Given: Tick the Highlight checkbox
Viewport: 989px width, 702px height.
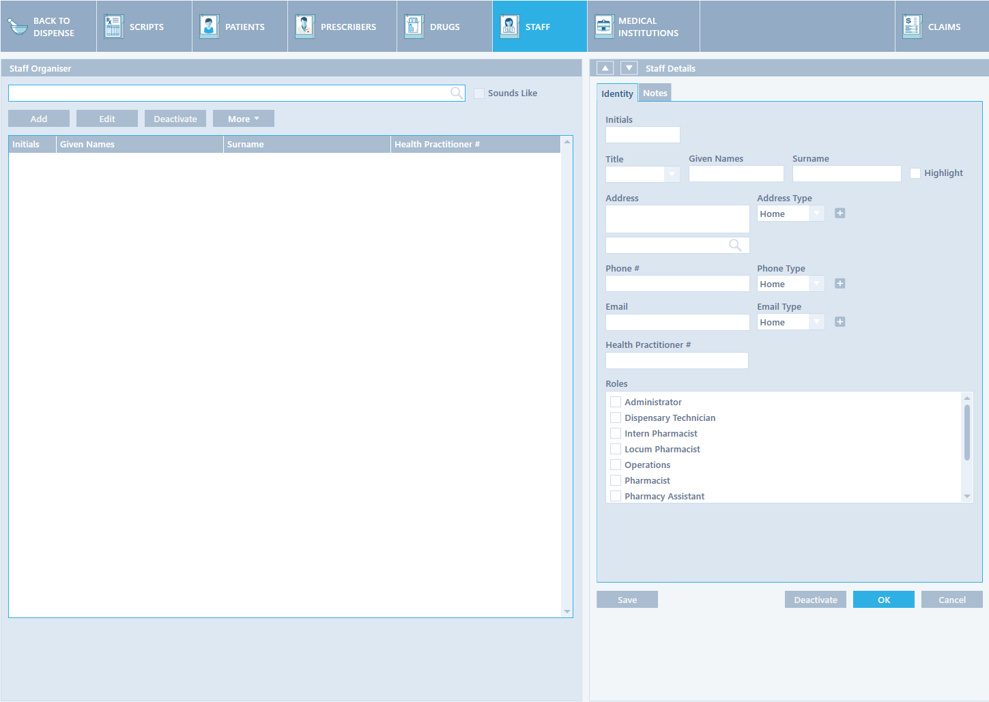Looking at the screenshot, I should click(x=915, y=173).
